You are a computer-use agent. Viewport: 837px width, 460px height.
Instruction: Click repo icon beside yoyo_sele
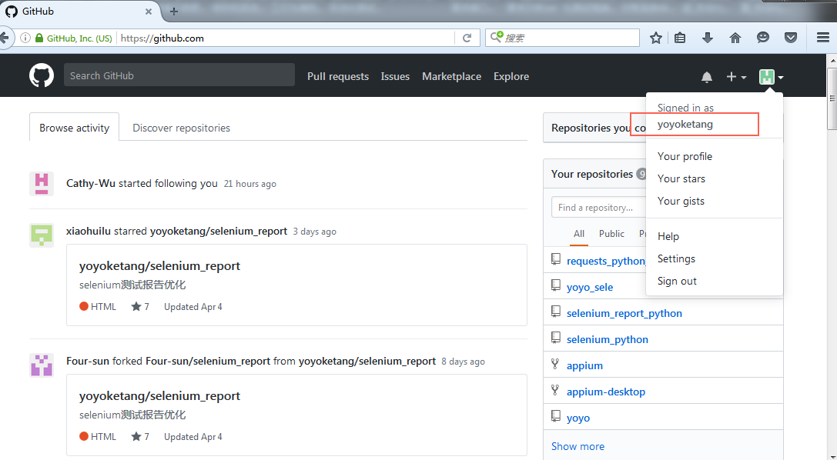556,285
